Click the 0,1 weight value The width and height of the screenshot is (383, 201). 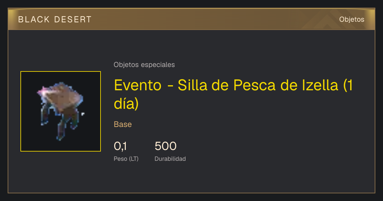120,146
